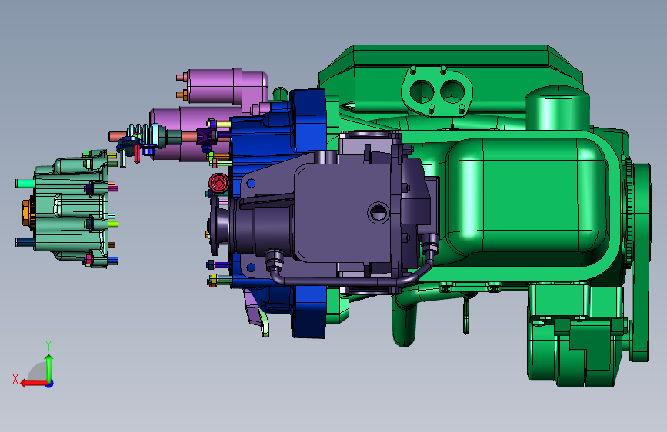This screenshot has width=667, height=432.
Task: Select the upper pink starter solenoid cylinder
Action: pyautogui.click(x=227, y=86)
